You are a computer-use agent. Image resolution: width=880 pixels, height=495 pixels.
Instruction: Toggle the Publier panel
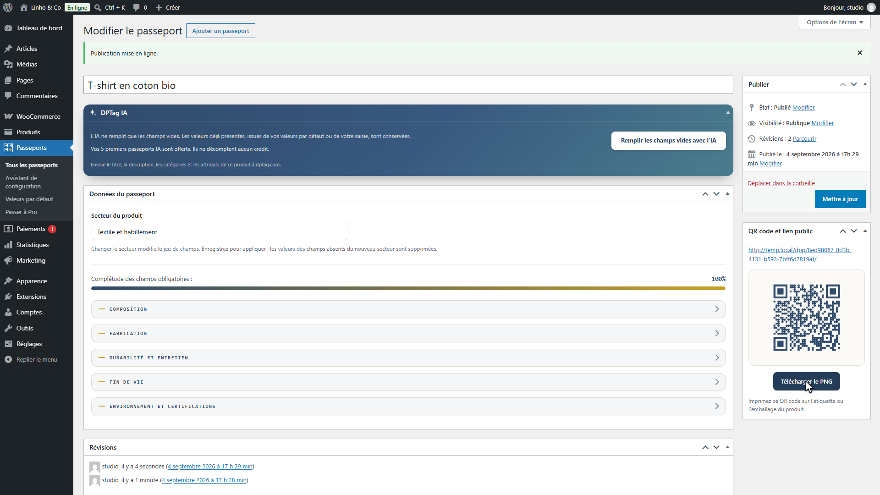point(865,84)
